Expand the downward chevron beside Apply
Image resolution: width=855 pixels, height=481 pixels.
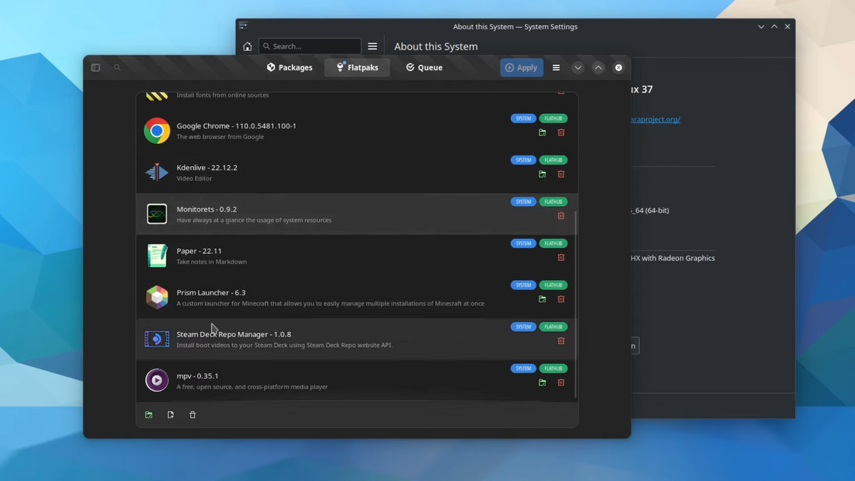click(x=578, y=67)
